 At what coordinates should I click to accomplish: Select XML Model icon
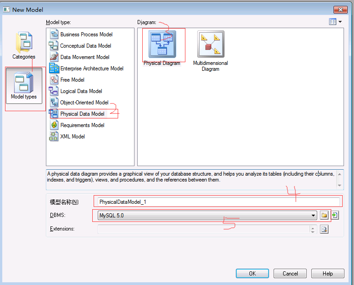pos(54,136)
